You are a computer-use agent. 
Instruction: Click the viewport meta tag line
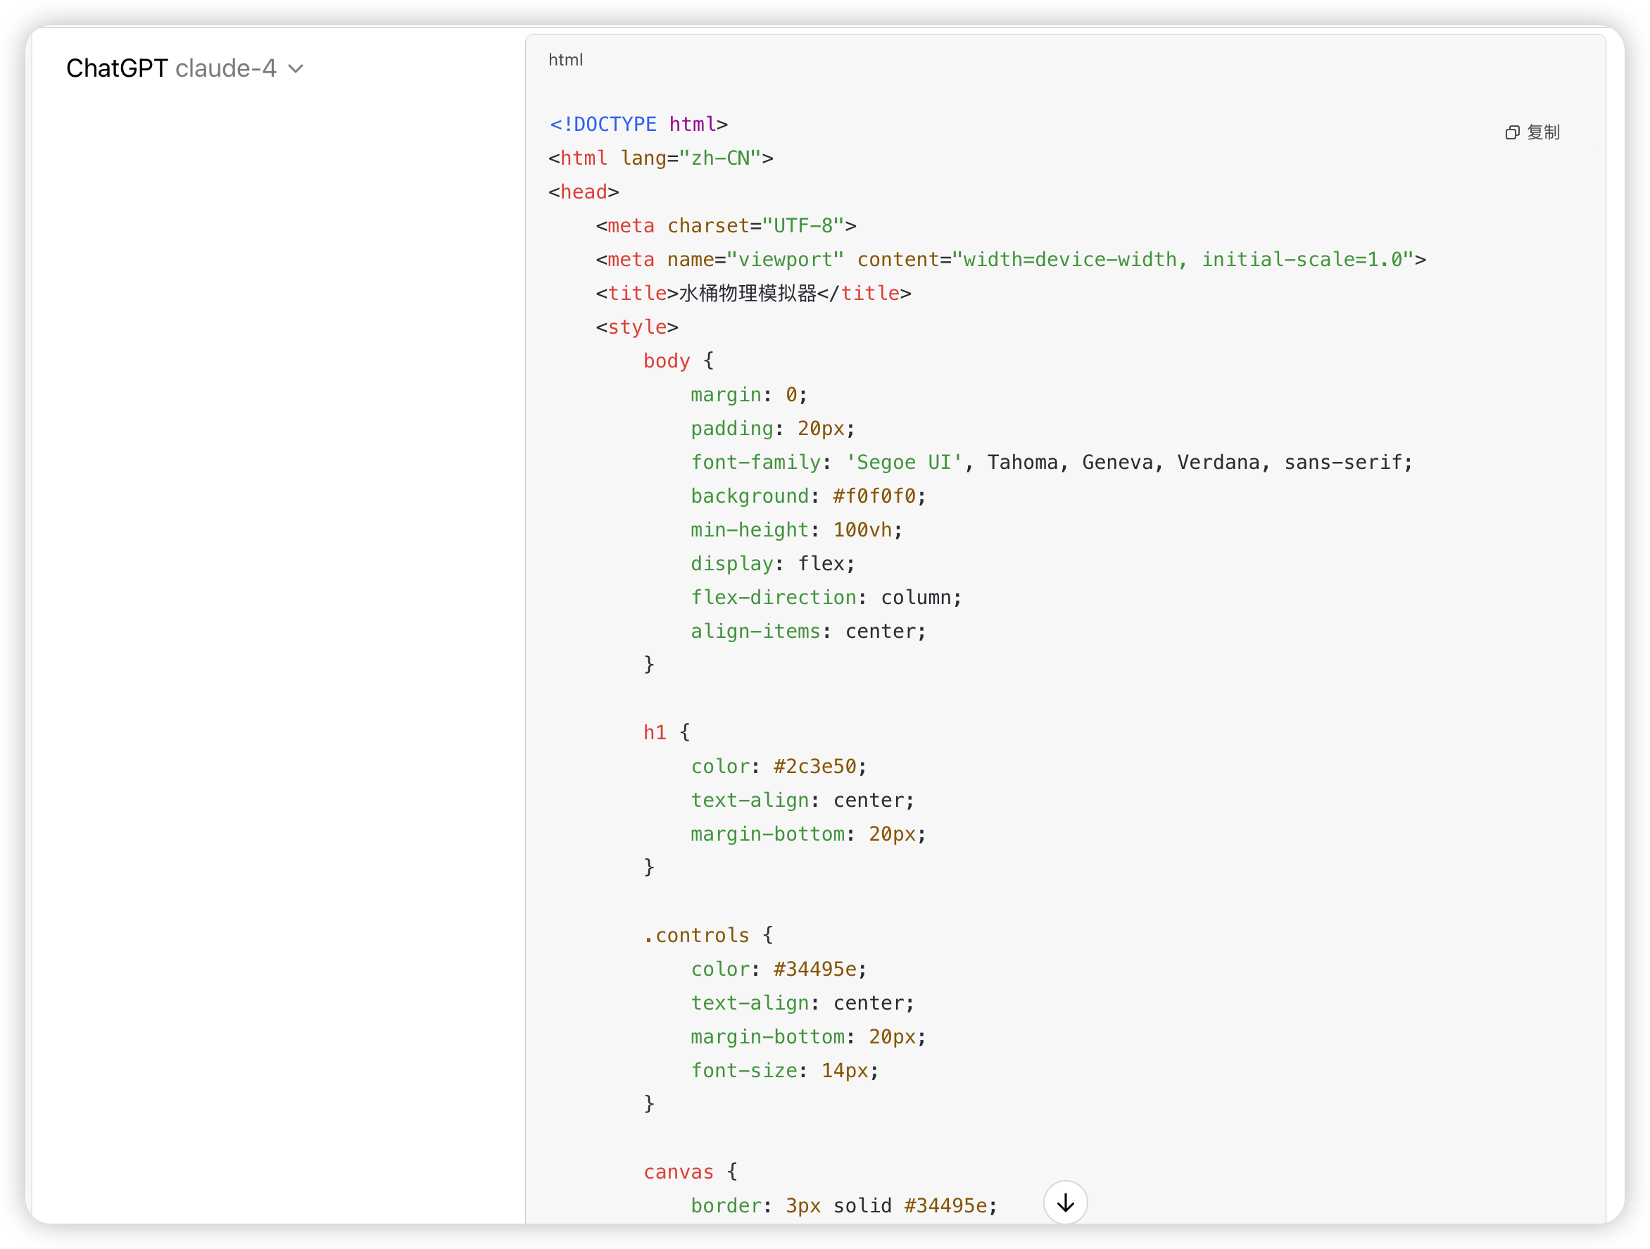pyautogui.click(x=1010, y=260)
